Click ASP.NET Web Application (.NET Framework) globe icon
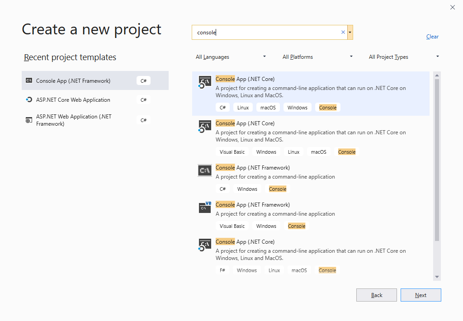 (x=29, y=120)
